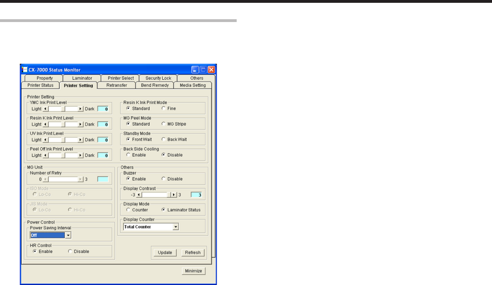Click the Display Contrast left arrow
The width and height of the screenshot is (492, 285).
tap(139, 195)
